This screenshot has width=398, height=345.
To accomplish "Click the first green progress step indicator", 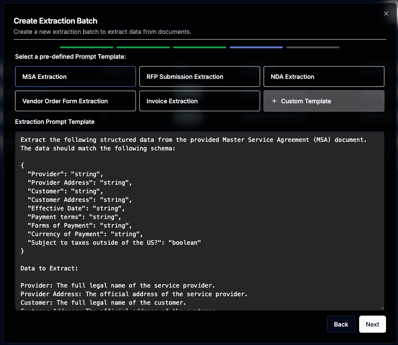I will (x=86, y=47).
